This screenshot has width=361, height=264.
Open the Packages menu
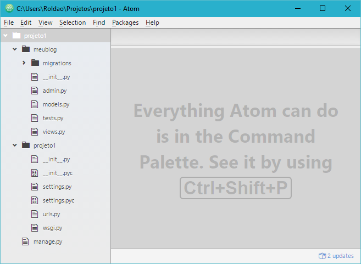125,23
